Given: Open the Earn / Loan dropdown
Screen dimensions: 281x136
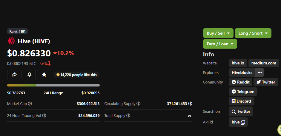Looking at the screenshot, I should 220,44.
